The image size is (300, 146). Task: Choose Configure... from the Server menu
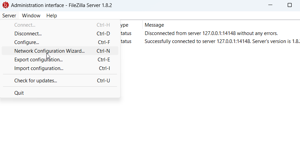coord(60,42)
